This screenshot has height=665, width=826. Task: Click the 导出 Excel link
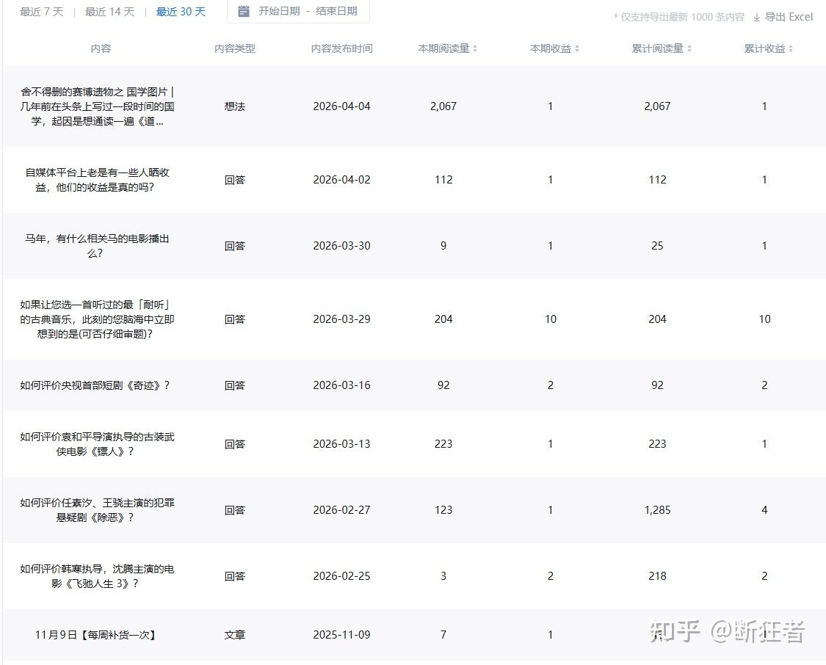click(789, 17)
